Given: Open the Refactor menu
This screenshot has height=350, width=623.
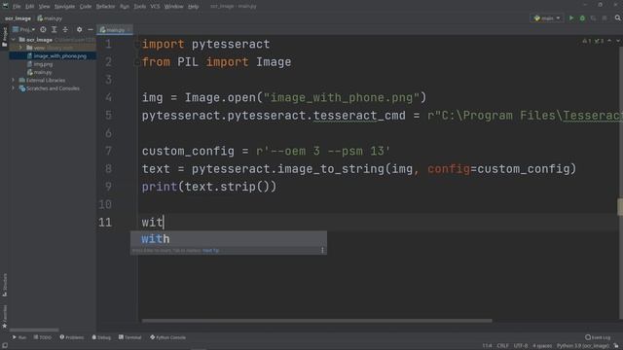Looking at the screenshot, I should pyautogui.click(x=105, y=7).
